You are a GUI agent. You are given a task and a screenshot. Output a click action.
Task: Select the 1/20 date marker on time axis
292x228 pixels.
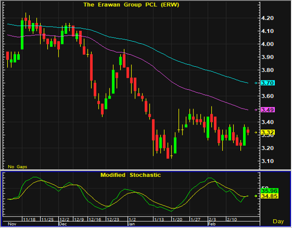tap(177, 220)
